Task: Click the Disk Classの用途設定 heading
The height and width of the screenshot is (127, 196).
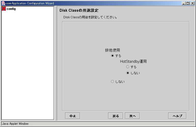Action: (79, 10)
